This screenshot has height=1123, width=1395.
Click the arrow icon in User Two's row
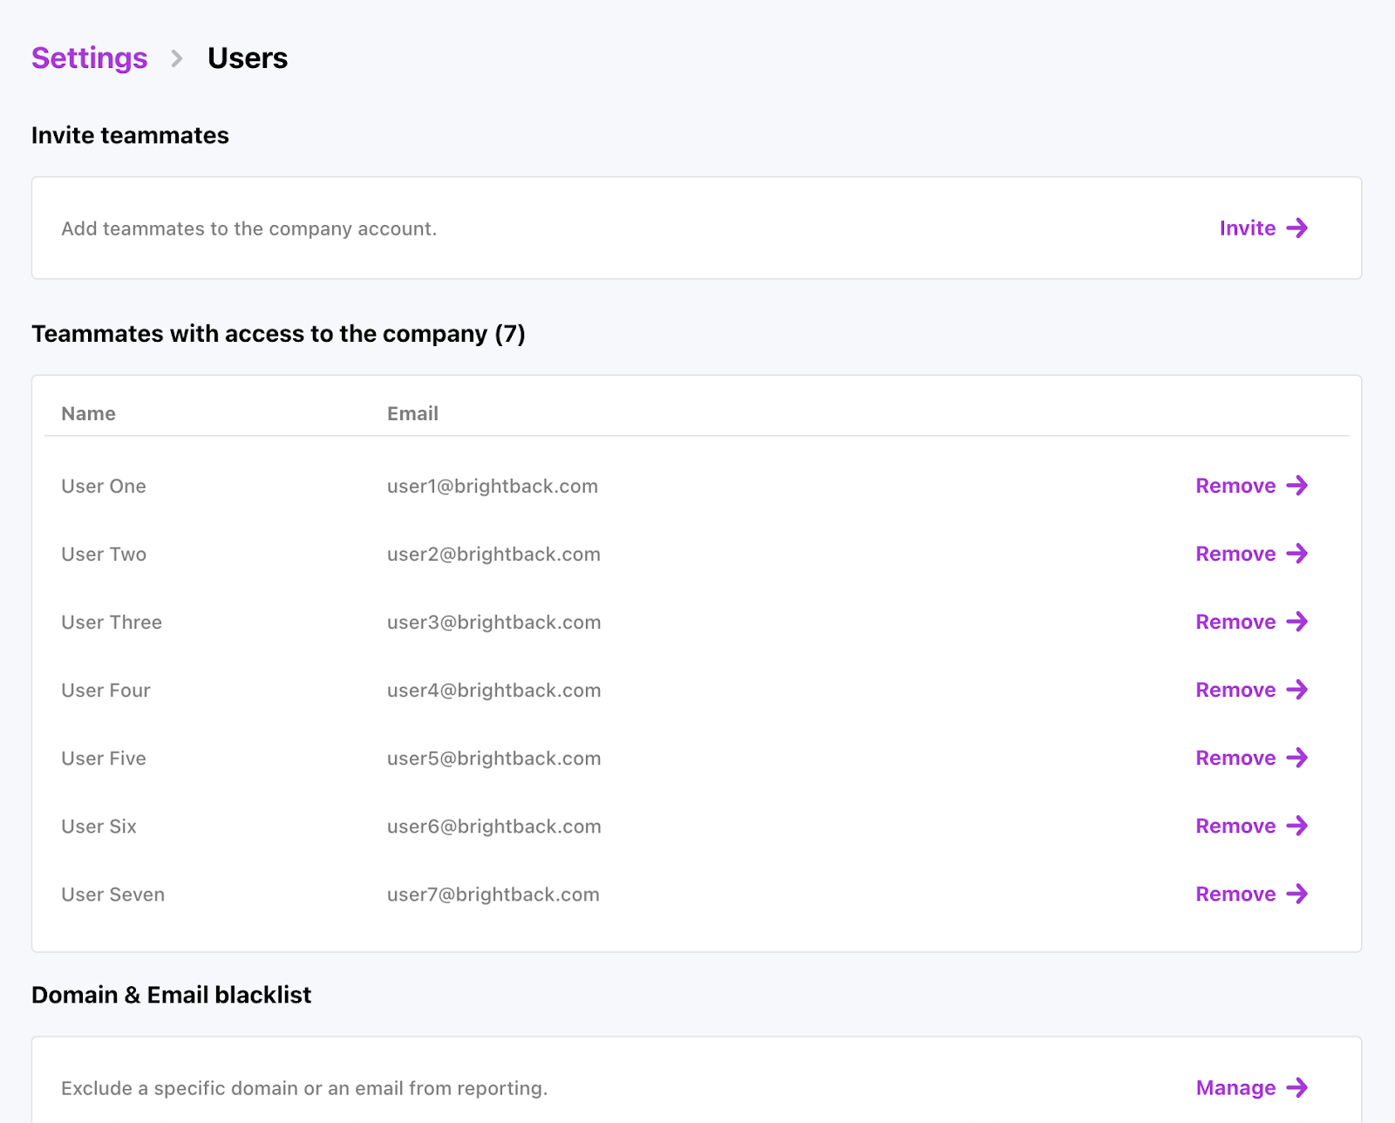[1297, 554]
